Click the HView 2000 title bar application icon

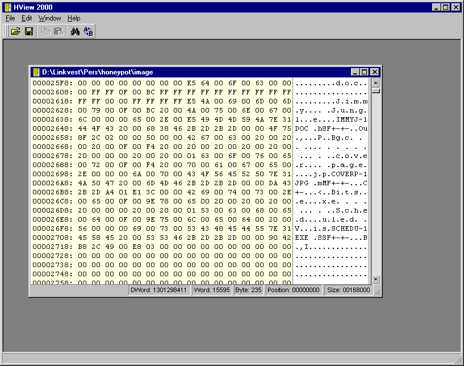point(7,7)
